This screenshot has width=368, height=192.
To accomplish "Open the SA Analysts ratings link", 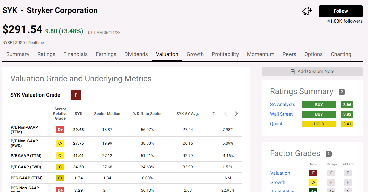I will [x=282, y=104].
